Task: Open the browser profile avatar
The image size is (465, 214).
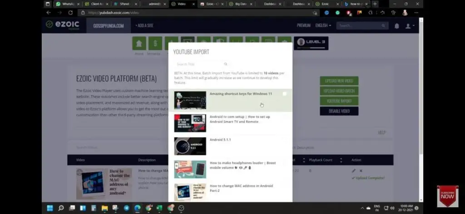Action: [405, 13]
